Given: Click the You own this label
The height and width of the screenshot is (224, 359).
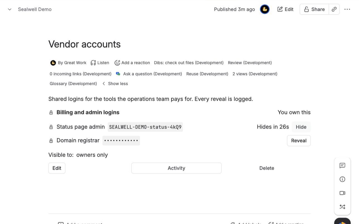Looking at the screenshot, I should [294, 112].
